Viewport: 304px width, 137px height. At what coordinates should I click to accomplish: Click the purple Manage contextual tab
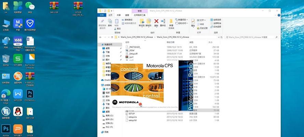point(140,11)
